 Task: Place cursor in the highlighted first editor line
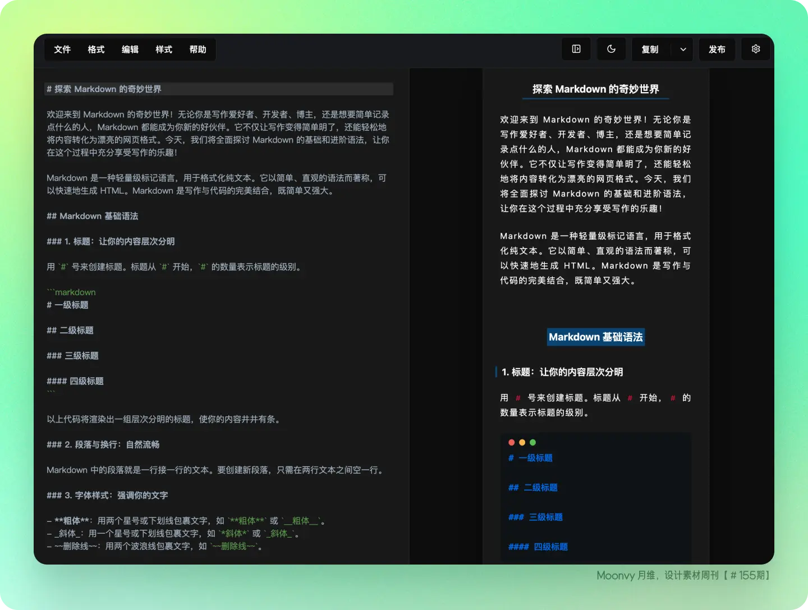point(219,89)
